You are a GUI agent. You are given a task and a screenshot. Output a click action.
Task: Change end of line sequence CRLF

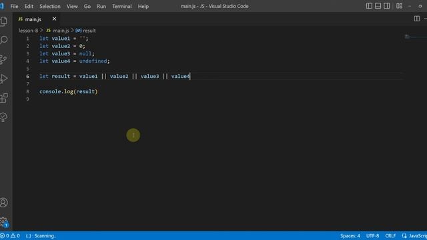(x=390, y=235)
